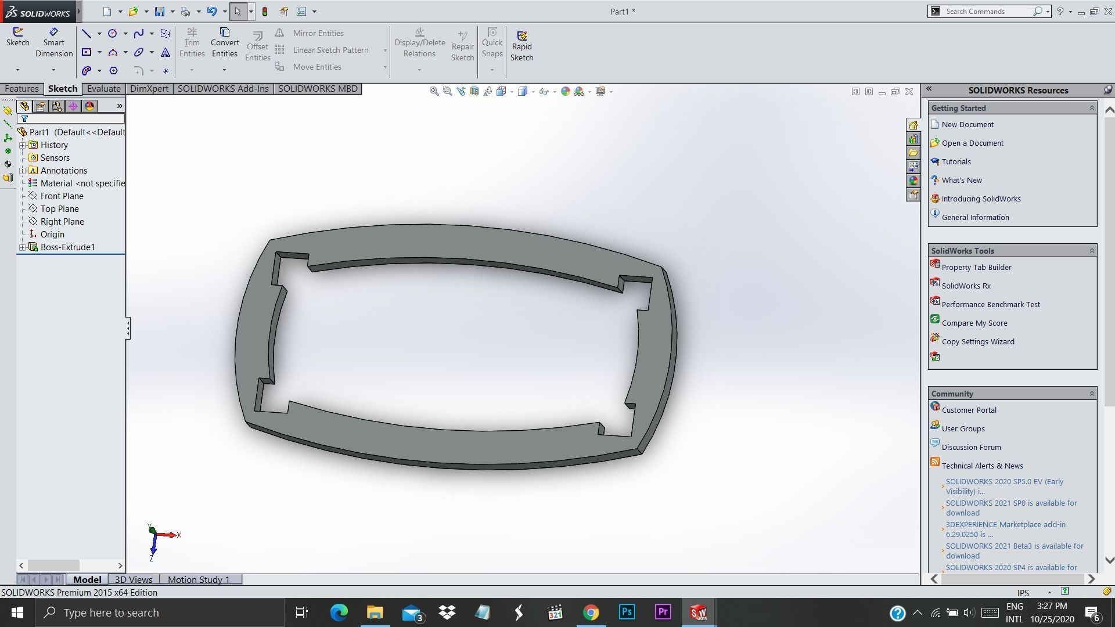Collapse the Community section
The image size is (1115, 627).
(x=1091, y=394)
